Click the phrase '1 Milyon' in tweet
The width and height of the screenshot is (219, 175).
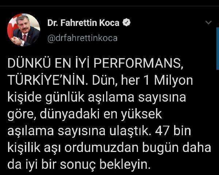coord(168,80)
